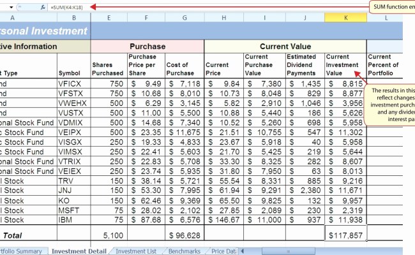The height and width of the screenshot is (255, 415).
Task: Select the Estimated Dividend Payments heading
Action: (x=305, y=66)
